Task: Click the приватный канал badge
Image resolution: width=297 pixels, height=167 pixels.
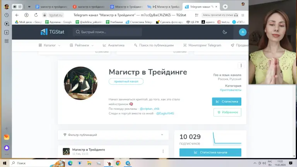Action: click(126, 82)
